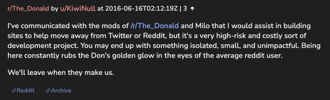Screen dimensions: 330x100
Task: Click the score number 3
Action: pyautogui.click(x=185, y=9)
